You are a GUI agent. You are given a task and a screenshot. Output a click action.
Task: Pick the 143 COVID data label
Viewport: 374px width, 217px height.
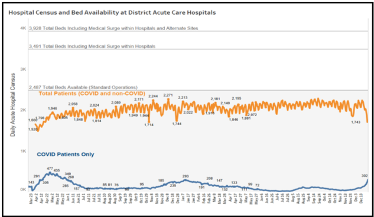click(x=31, y=182)
